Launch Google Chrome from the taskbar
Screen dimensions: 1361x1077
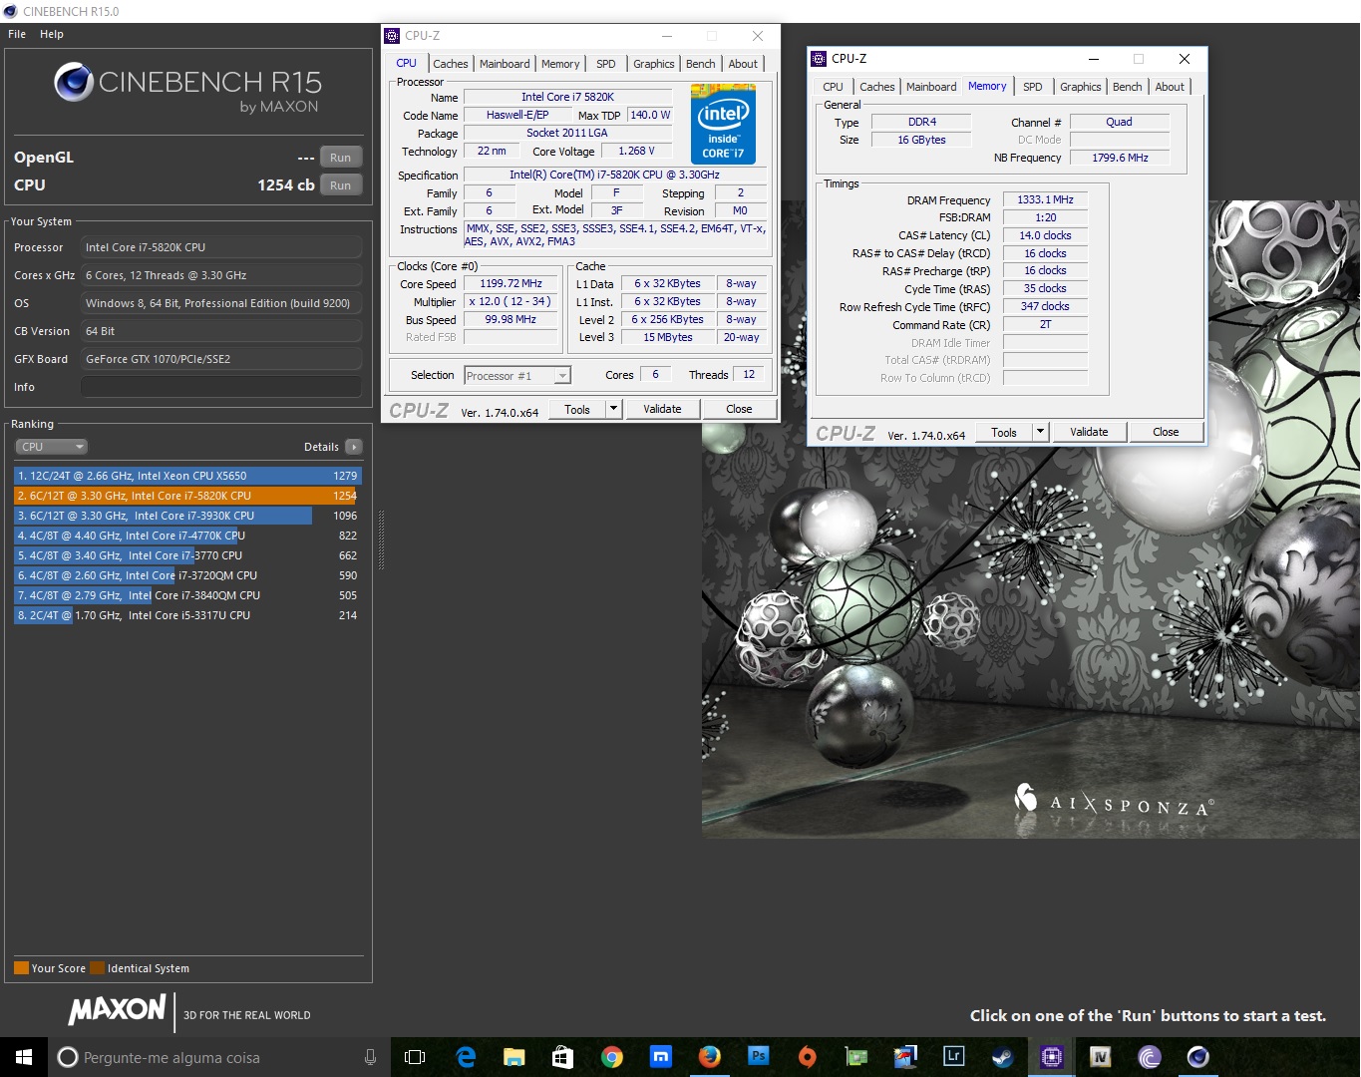tap(612, 1057)
